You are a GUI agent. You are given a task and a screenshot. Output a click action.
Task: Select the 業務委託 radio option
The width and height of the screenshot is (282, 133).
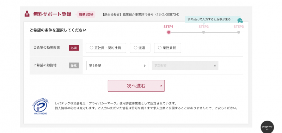pyautogui.click(x=167, y=48)
